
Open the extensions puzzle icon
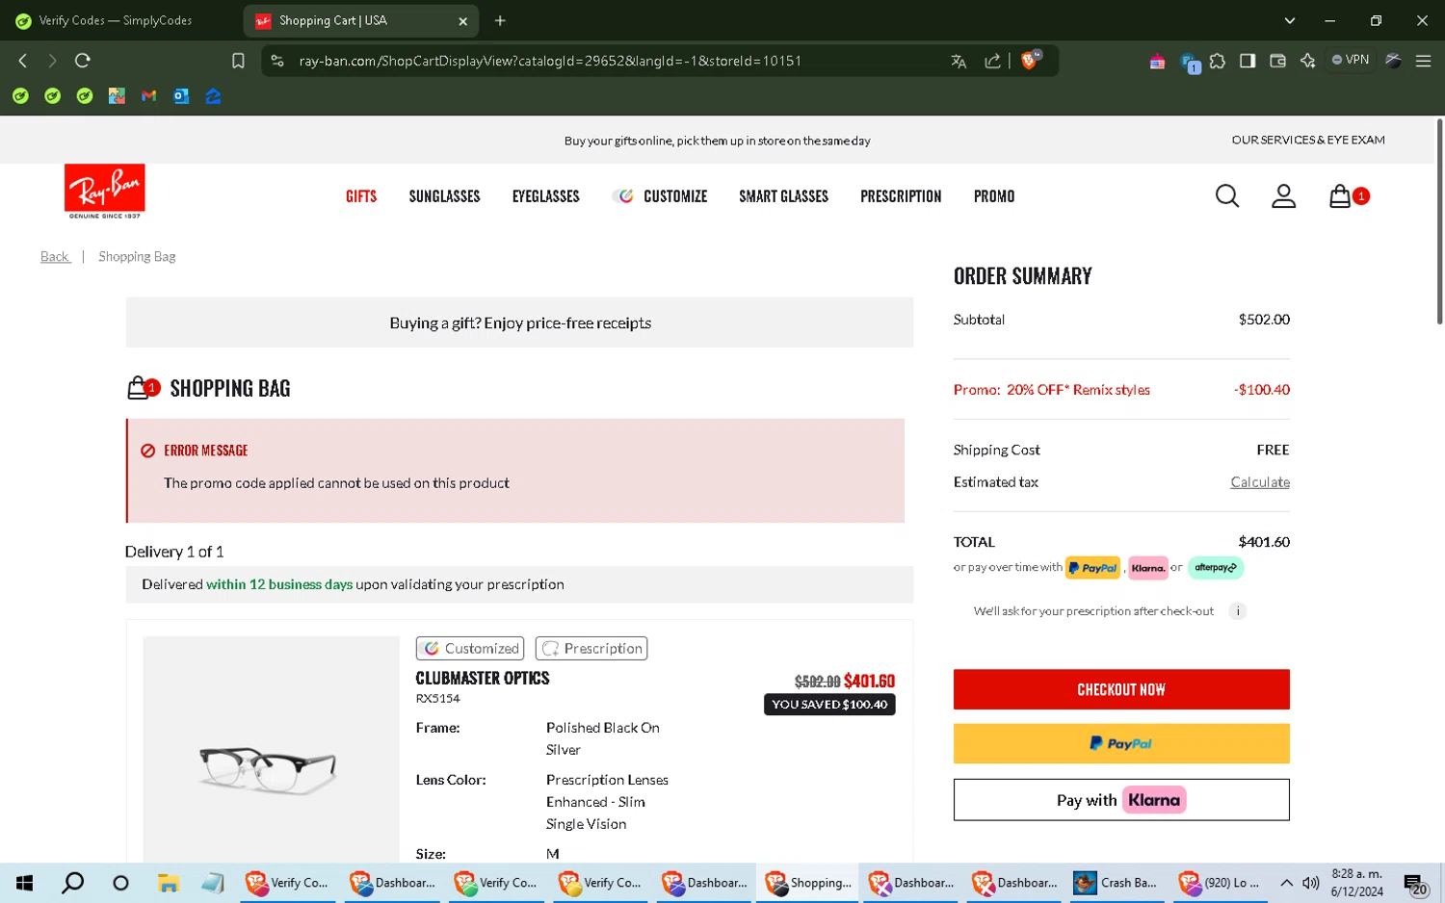[1218, 61]
